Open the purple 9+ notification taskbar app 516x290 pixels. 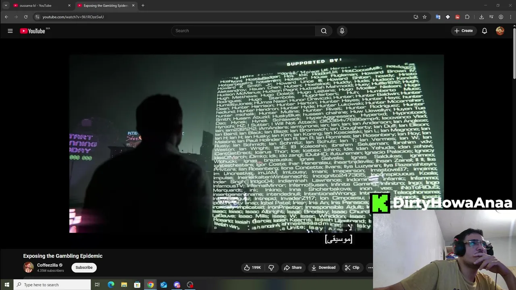click(x=177, y=285)
